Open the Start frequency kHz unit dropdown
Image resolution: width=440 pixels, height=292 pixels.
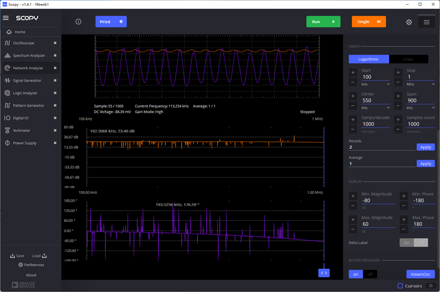click(x=375, y=84)
